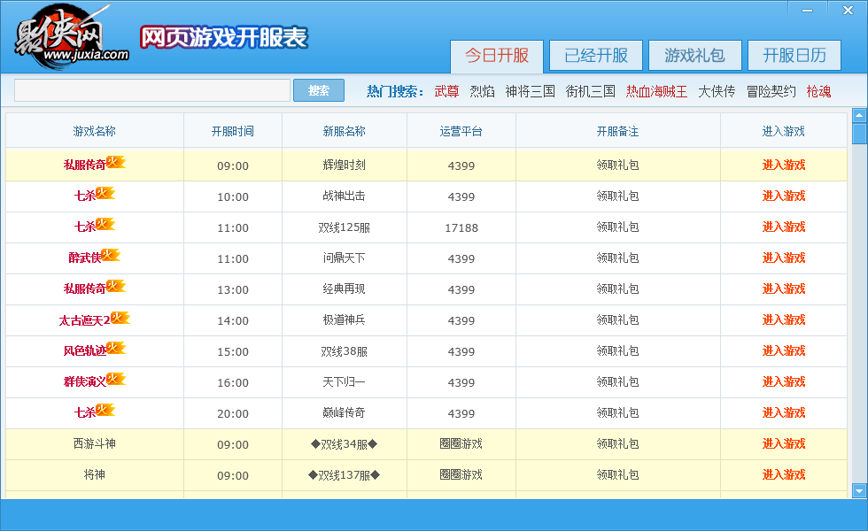The width and height of the screenshot is (868, 531).
Task: Click 领取礼包 in 极道神兵 row
Action: (x=618, y=319)
